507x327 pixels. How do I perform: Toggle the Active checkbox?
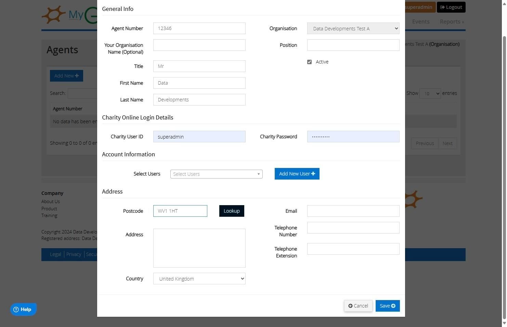pos(309,62)
